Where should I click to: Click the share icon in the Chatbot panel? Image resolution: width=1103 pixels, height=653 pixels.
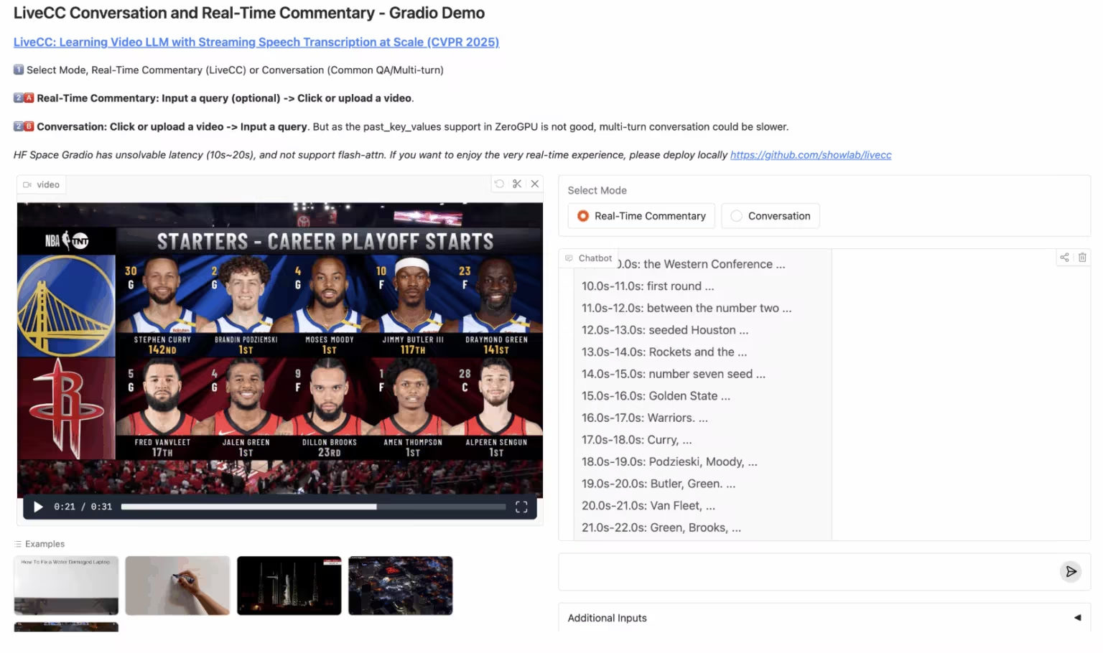pos(1064,257)
